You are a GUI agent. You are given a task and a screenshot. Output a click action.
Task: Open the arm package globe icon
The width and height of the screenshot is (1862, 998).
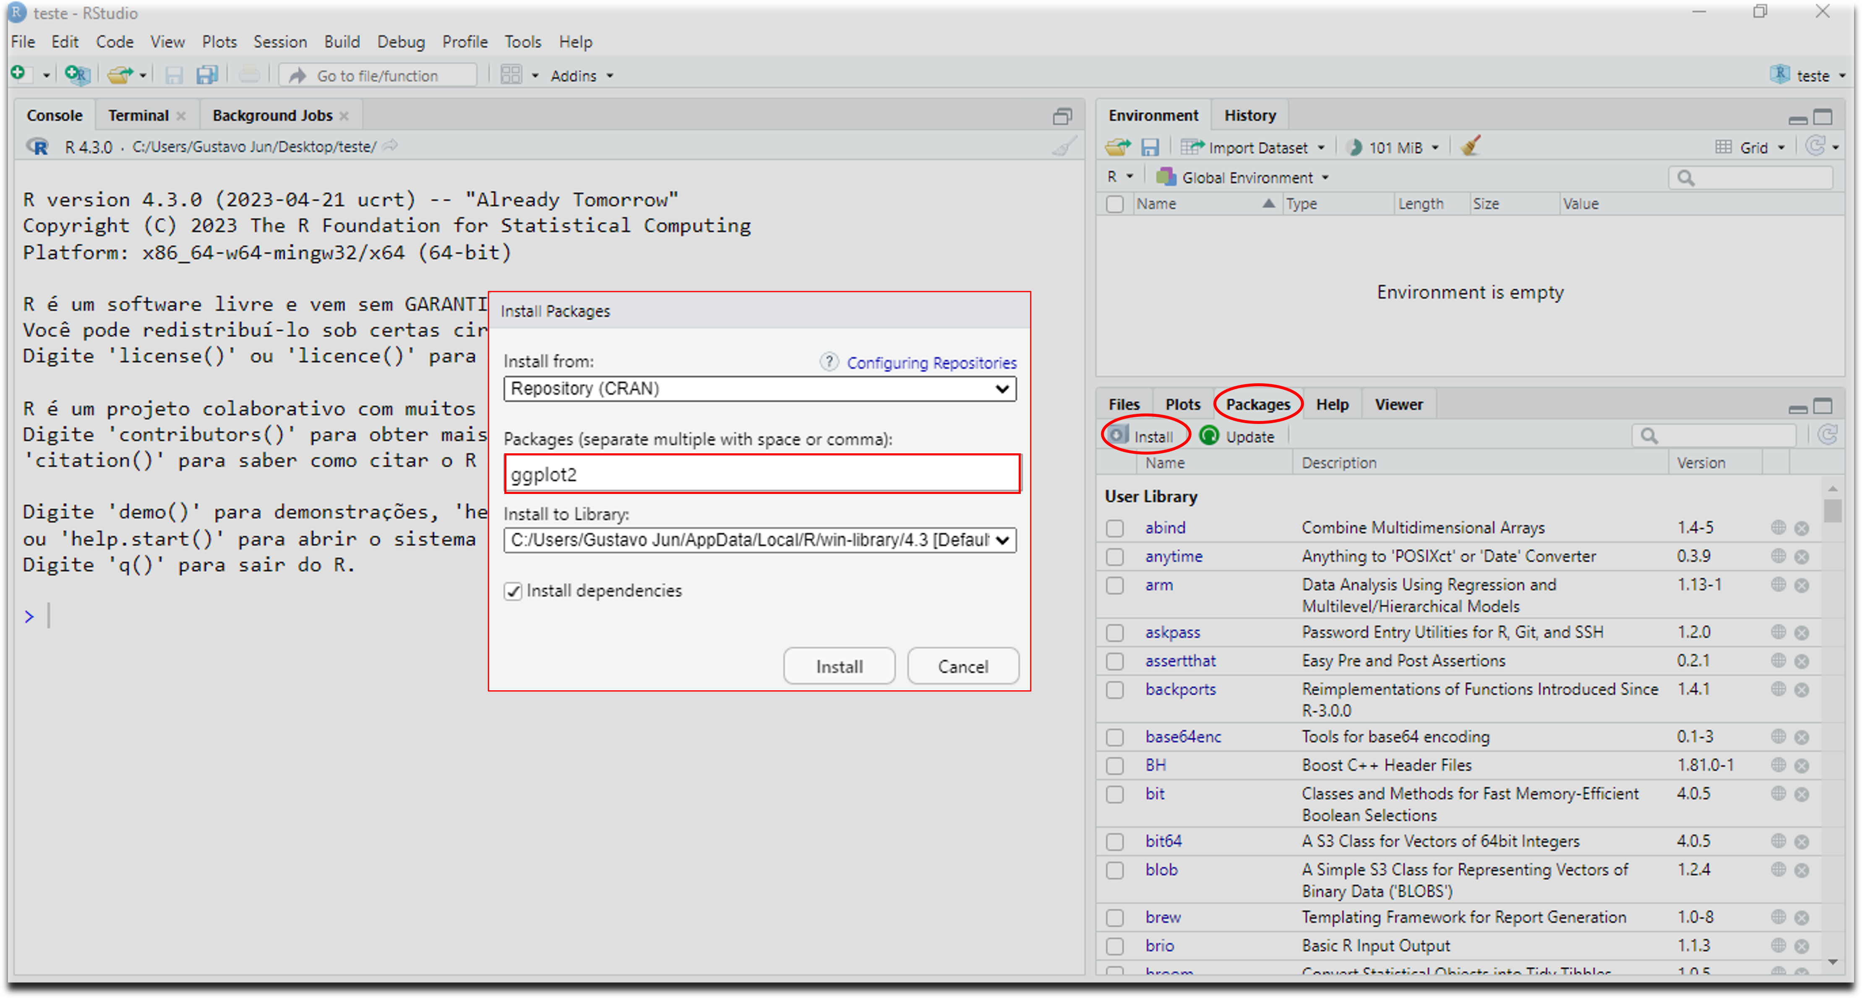pos(1779,585)
